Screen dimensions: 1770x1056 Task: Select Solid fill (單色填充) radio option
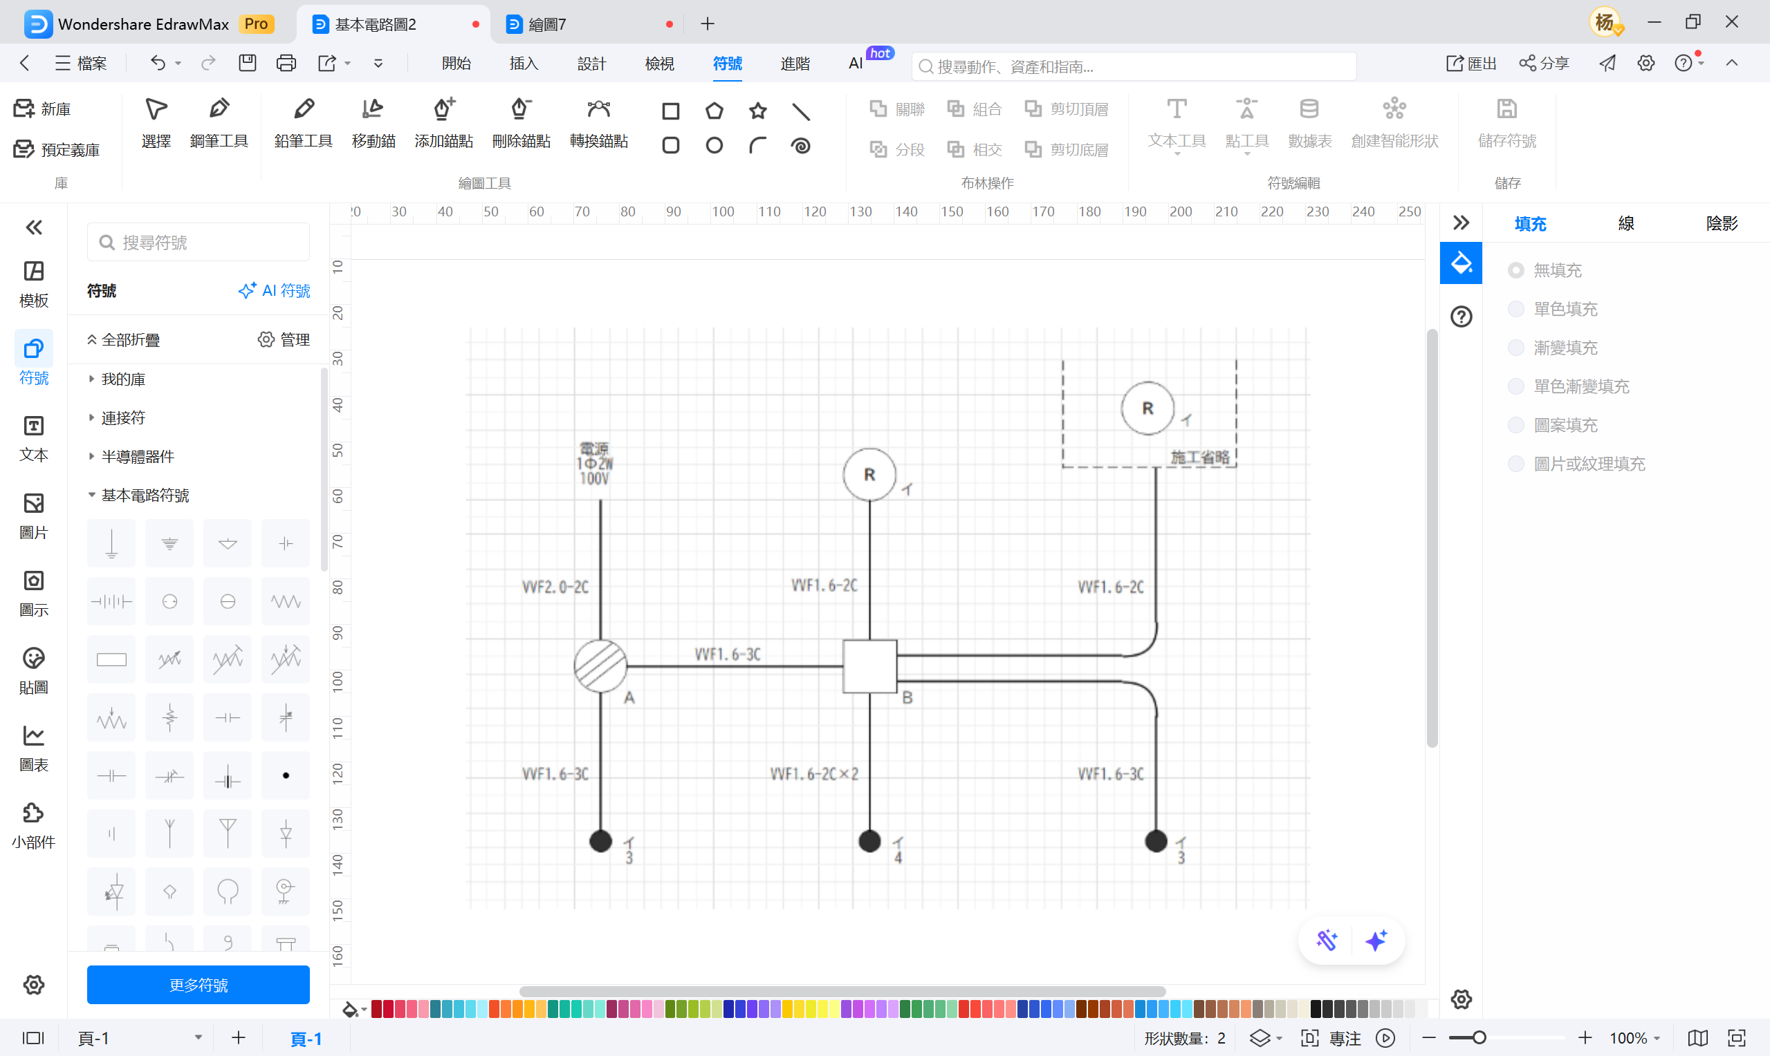(x=1516, y=309)
